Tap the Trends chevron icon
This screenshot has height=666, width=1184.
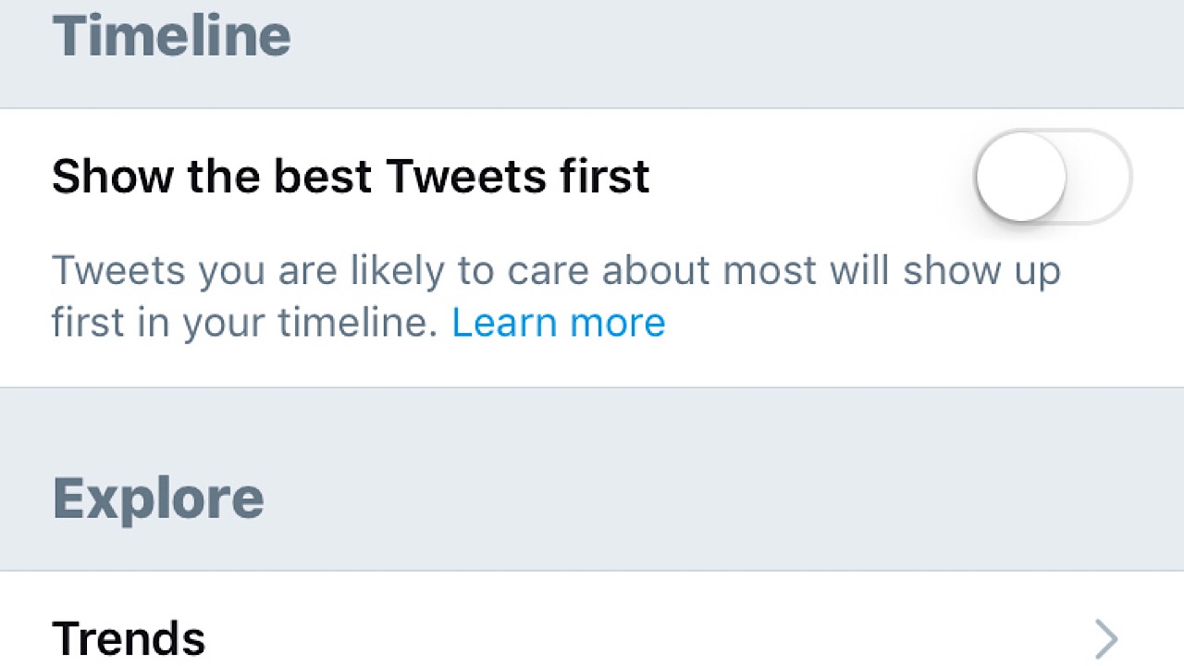1106,638
